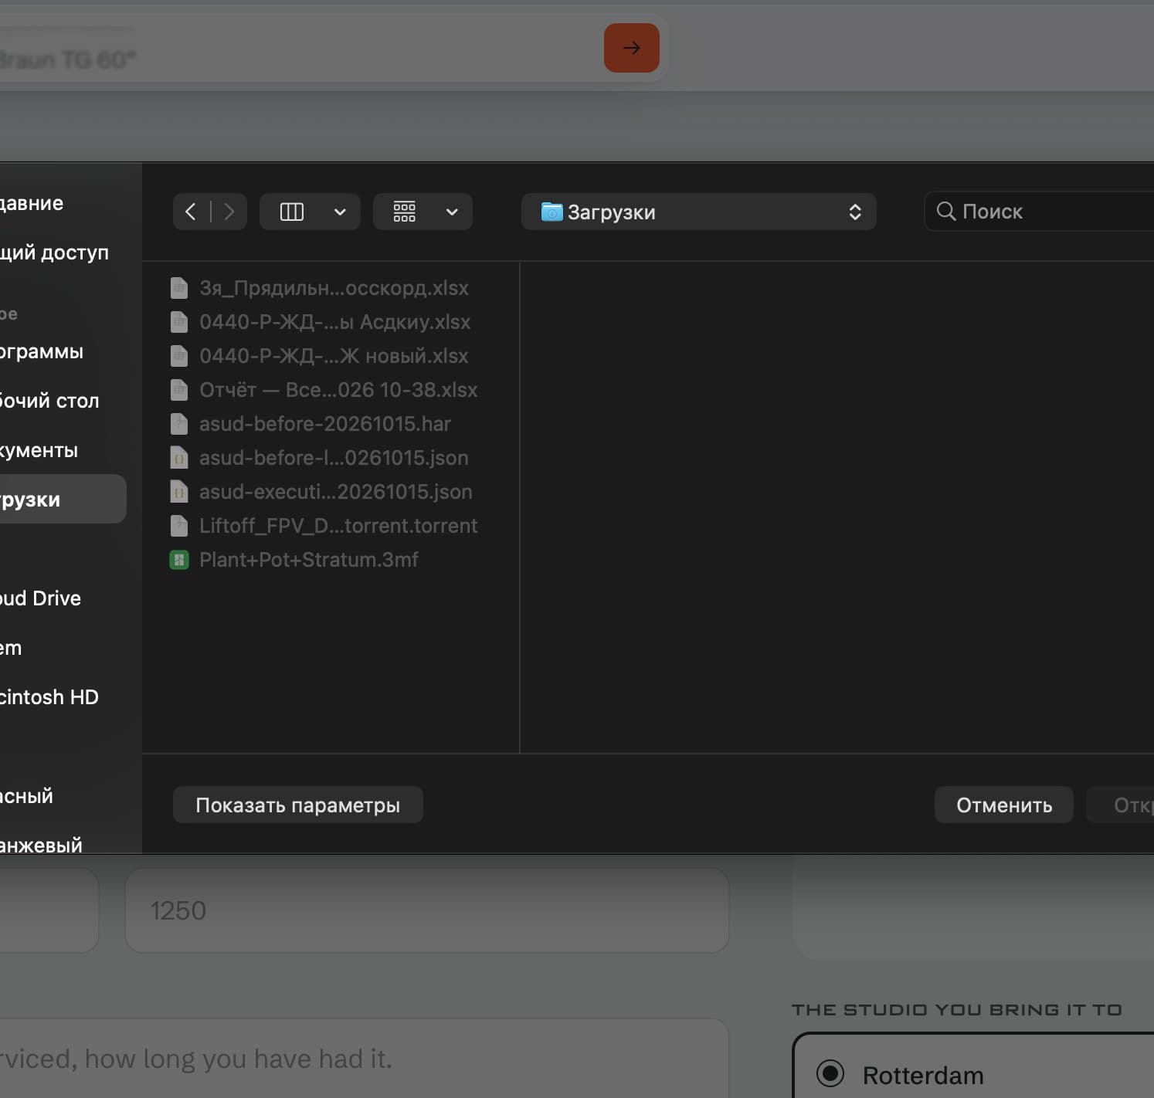Expand the grouping dropdown chevron
The image size is (1154, 1098).
(452, 212)
